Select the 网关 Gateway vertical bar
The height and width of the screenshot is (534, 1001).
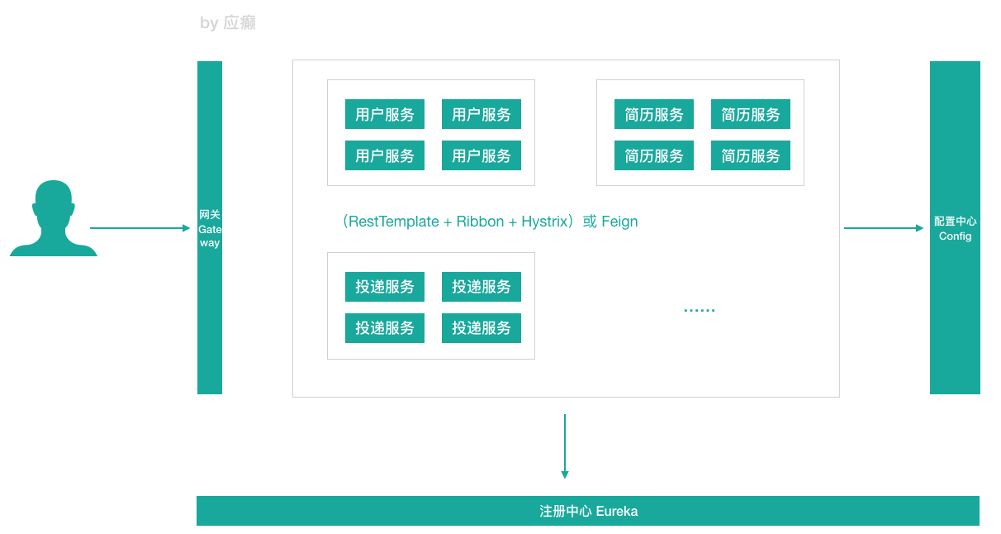point(210,227)
